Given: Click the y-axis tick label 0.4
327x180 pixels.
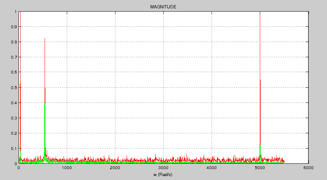Looking at the screenshot, I should [14, 103].
